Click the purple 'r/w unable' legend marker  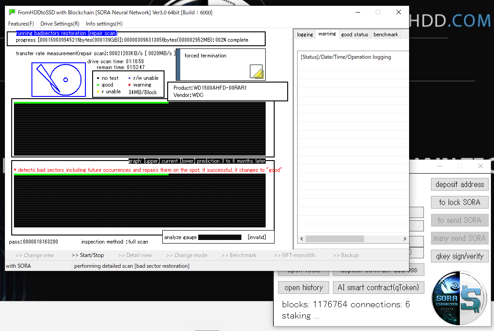tap(129, 78)
